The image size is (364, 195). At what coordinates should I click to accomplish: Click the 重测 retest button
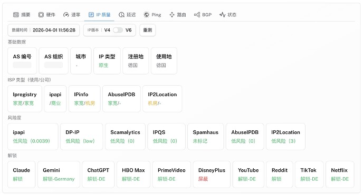(x=148, y=30)
